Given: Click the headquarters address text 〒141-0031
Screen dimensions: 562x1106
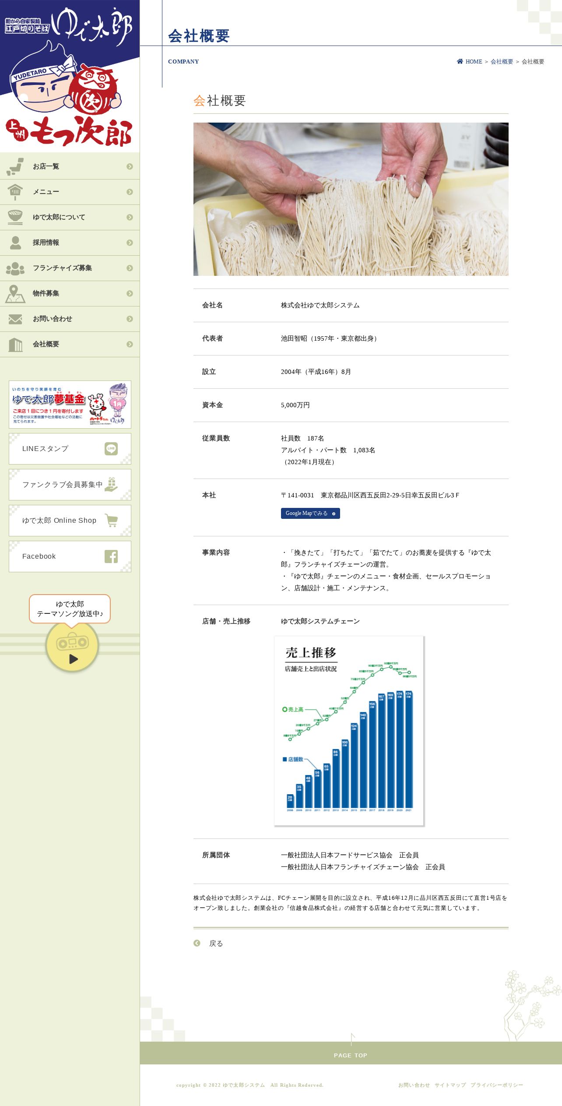Looking at the screenshot, I should pos(370,495).
